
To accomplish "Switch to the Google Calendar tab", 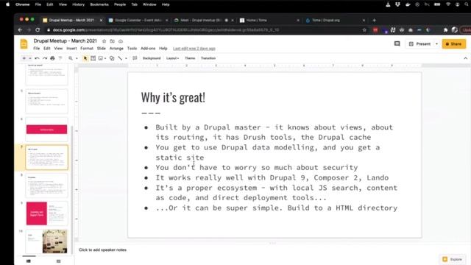I will point(138,20).
